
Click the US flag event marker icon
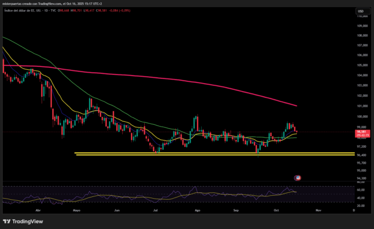tap(297, 178)
